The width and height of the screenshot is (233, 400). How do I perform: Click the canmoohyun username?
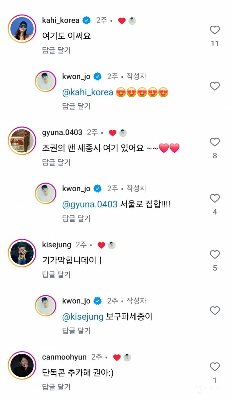click(x=64, y=357)
